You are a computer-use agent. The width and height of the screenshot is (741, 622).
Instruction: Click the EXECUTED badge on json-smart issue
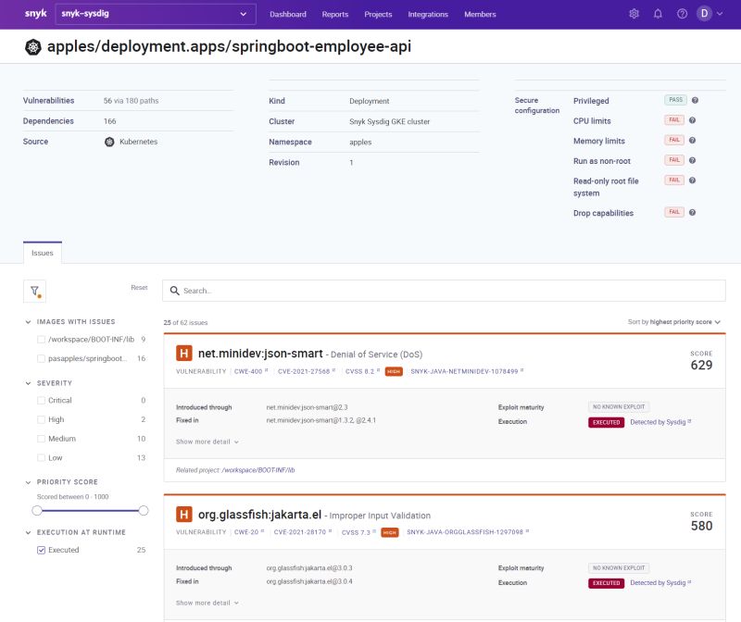606,422
